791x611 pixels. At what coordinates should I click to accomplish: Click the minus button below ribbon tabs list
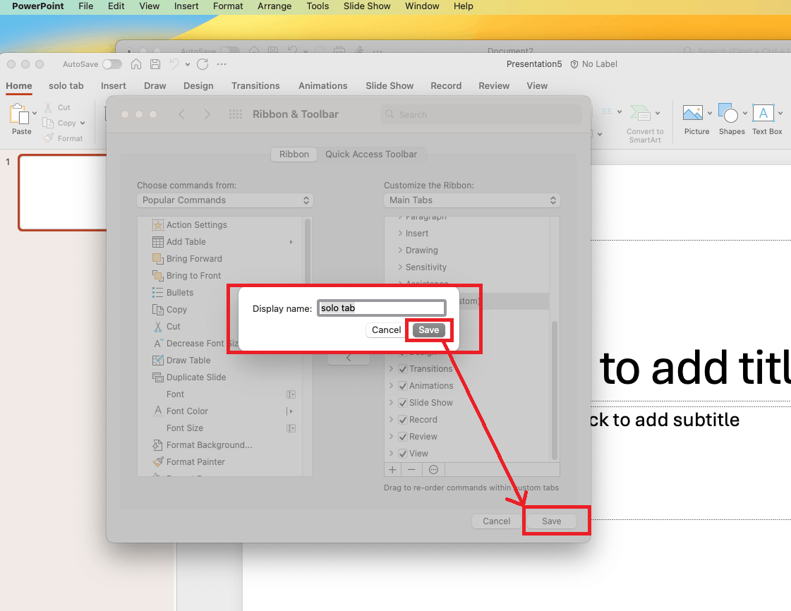tap(411, 470)
